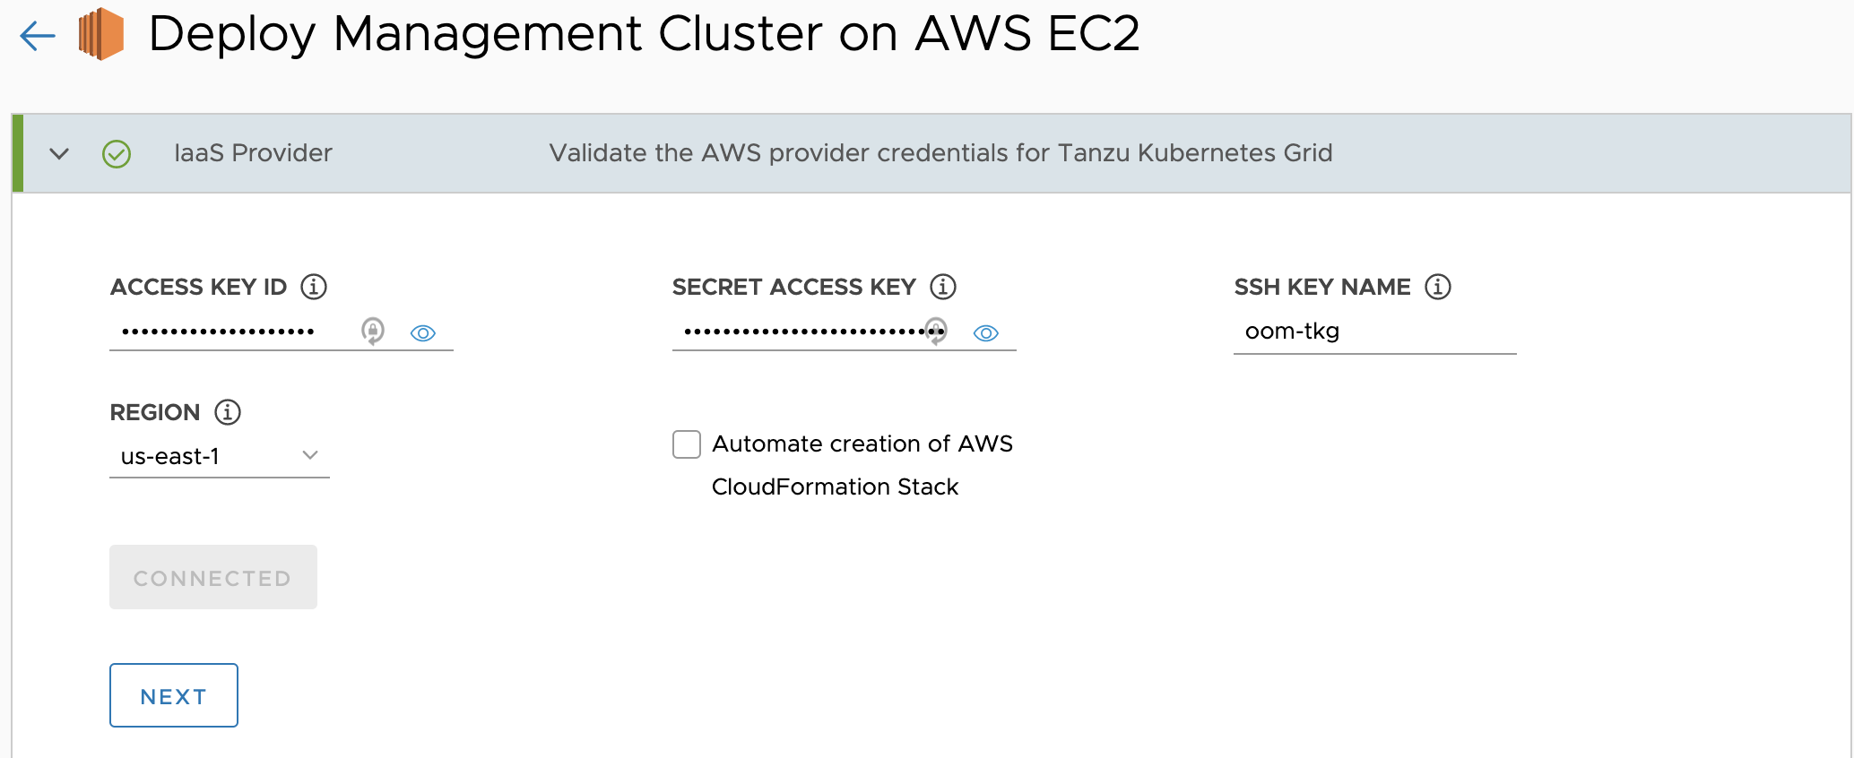Click the CONNECTED button
This screenshot has height=758, width=1854.
(x=212, y=577)
